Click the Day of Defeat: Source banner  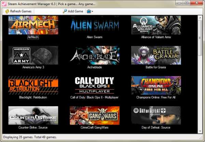coord(156,115)
